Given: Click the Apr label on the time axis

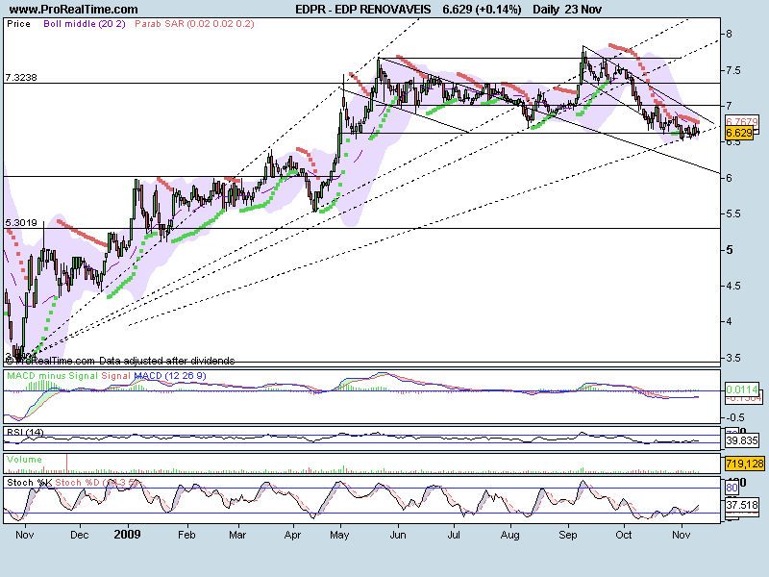Looking at the screenshot, I should click(292, 535).
